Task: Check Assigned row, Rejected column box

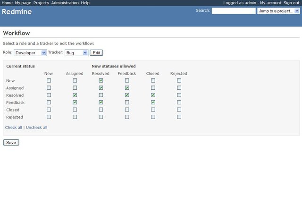Action: [x=179, y=88]
